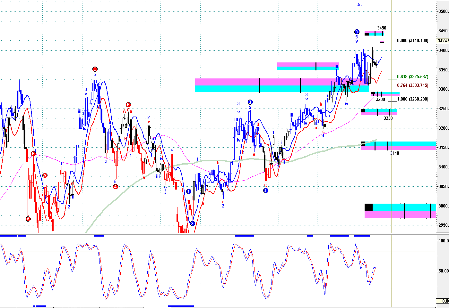
Task: Click the 3400 tick on the price axis
Action: (x=444, y=51)
